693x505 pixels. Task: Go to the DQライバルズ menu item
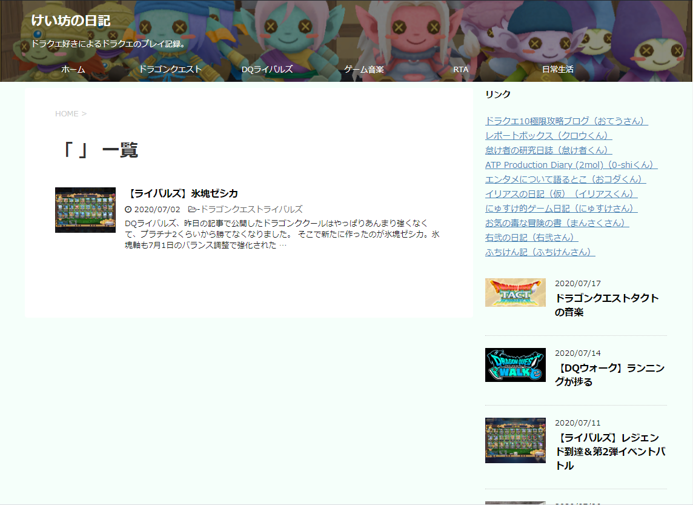tap(267, 70)
